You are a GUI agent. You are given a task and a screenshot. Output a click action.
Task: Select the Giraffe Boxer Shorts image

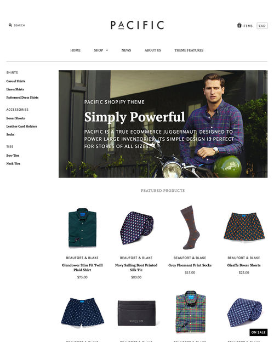244,227
